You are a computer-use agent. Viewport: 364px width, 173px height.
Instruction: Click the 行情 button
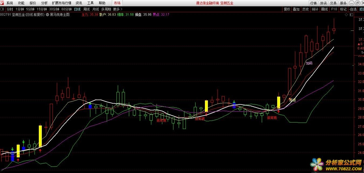pyautogui.click(x=313, y=3)
